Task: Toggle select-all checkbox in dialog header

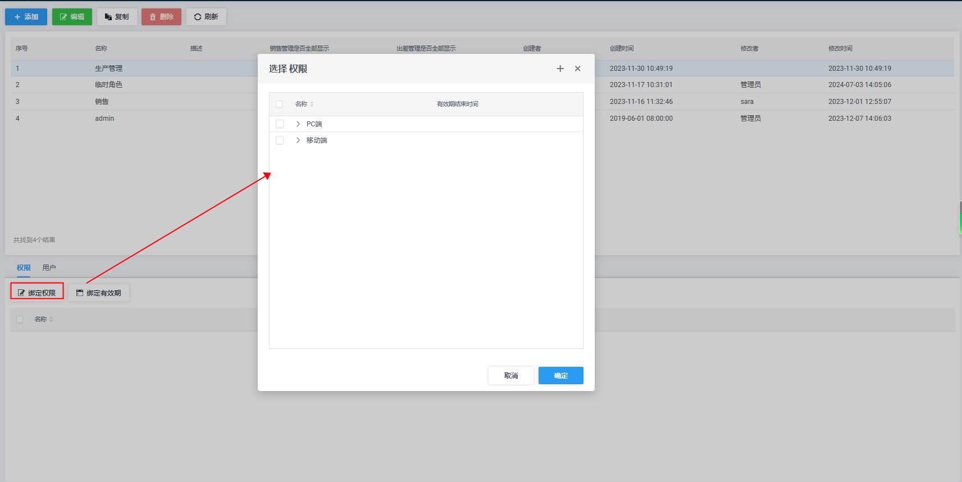Action: pos(279,104)
